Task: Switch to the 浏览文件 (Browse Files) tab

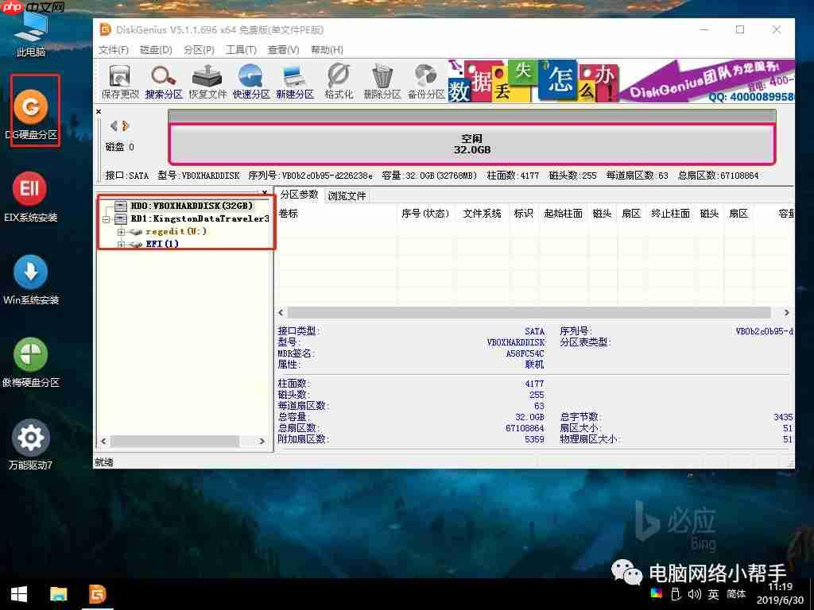Action: [346, 195]
